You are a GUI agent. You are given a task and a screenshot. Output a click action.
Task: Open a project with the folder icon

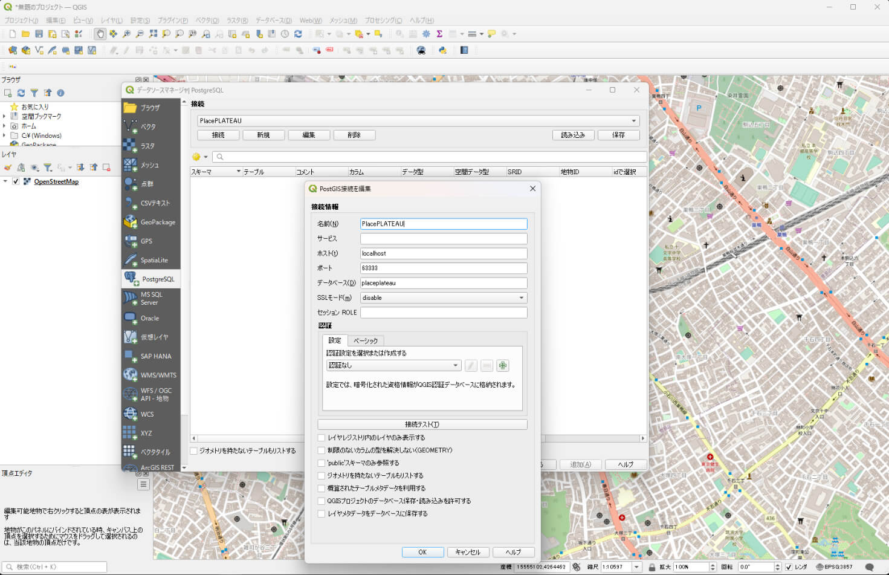[x=25, y=34]
